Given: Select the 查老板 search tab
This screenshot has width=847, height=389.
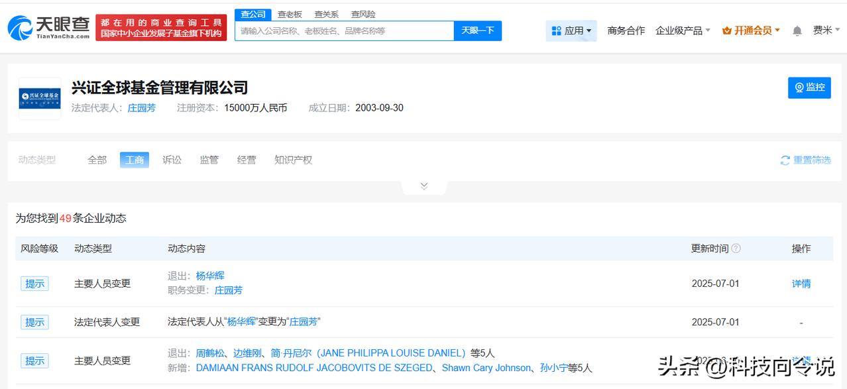Looking at the screenshot, I should pyautogui.click(x=290, y=14).
